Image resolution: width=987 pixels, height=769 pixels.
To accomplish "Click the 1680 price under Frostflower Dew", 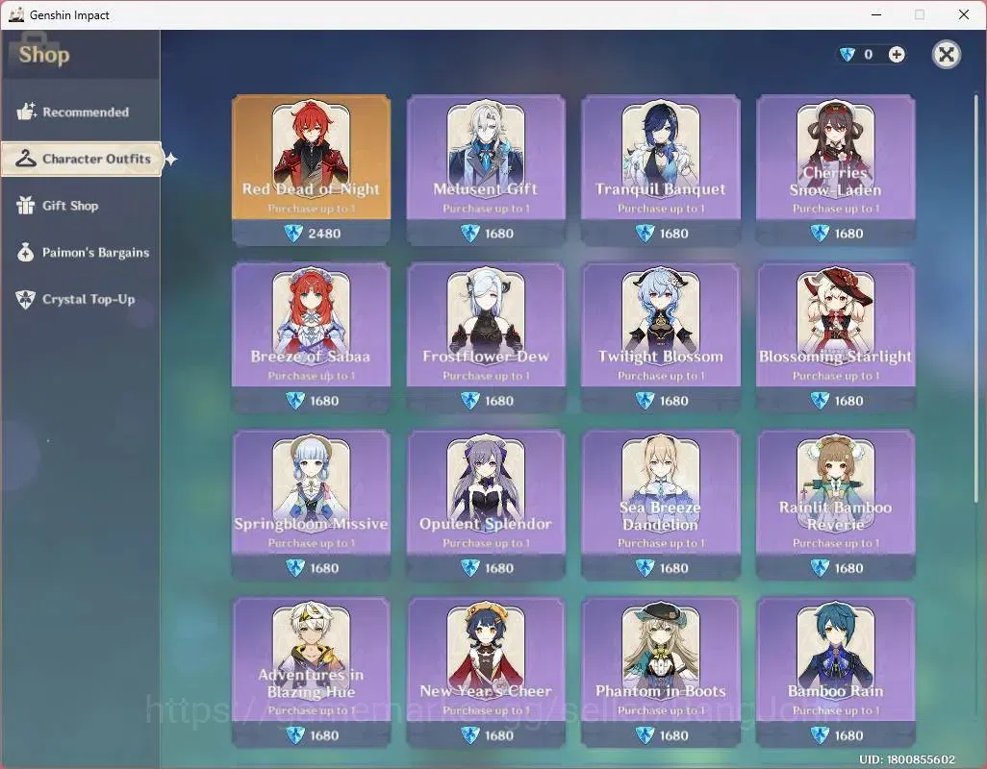I will 499,401.
